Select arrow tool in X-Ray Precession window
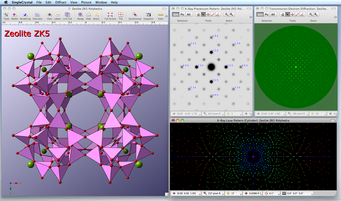The image size is (341, 201). click(x=203, y=14)
